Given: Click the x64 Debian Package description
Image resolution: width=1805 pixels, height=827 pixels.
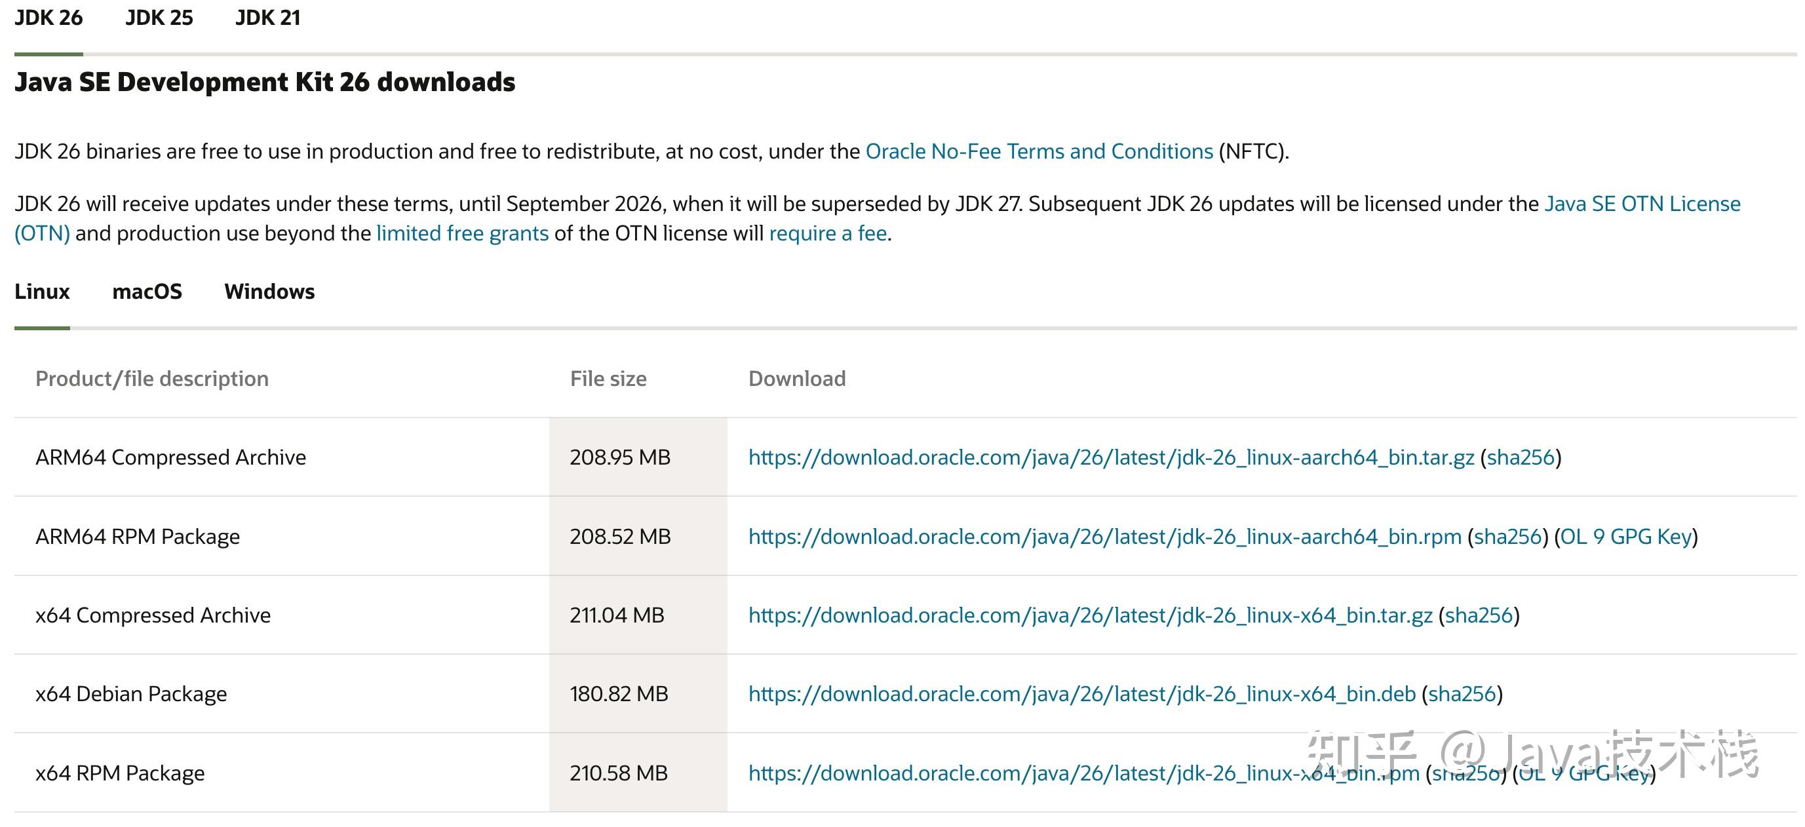Looking at the screenshot, I should point(131,694).
